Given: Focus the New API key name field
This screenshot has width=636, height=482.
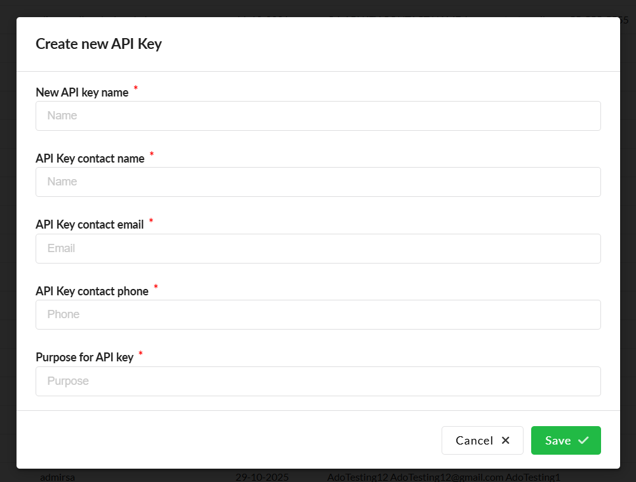Looking at the screenshot, I should click(x=318, y=116).
